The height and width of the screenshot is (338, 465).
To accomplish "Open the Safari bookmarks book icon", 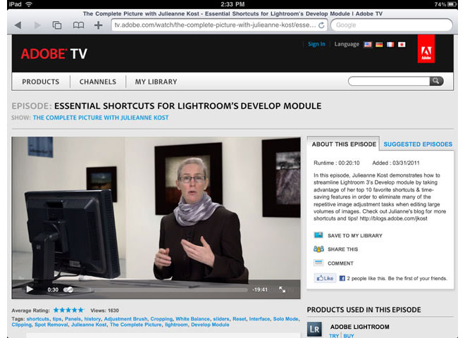I will click(78, 25).
